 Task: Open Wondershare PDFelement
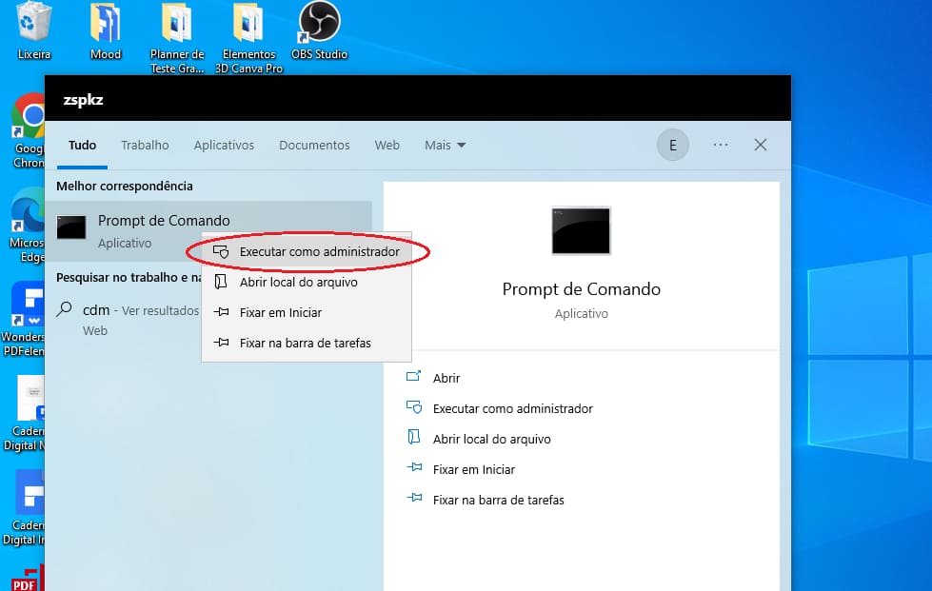tap(26, 305)
